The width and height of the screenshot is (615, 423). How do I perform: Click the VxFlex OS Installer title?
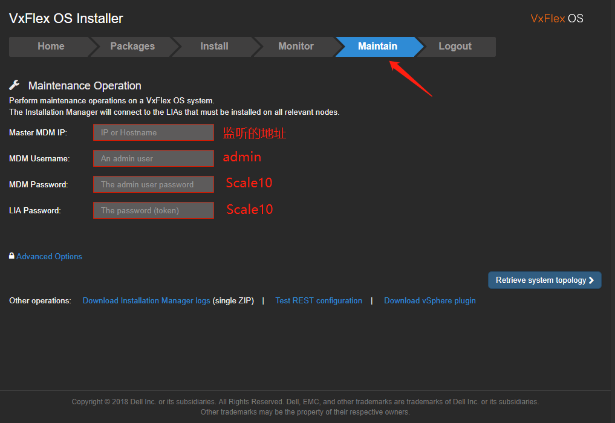[66, 18]
